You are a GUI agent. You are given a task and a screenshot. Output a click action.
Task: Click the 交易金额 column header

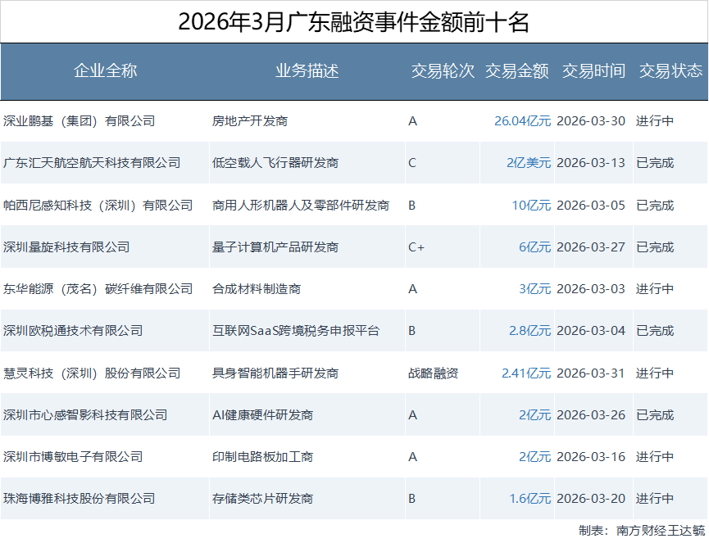click(516, 71)
